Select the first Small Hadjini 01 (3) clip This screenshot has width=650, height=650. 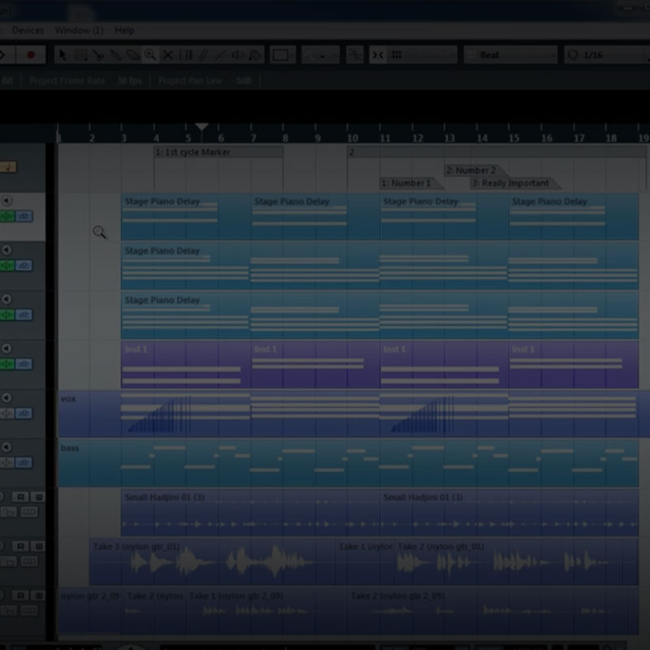(x=250, y=513)
